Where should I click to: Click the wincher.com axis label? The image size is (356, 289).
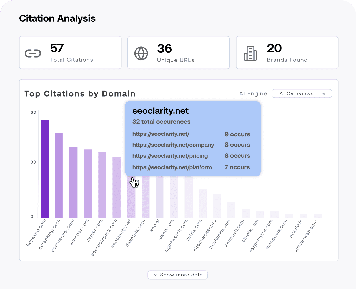coord(79,232)
